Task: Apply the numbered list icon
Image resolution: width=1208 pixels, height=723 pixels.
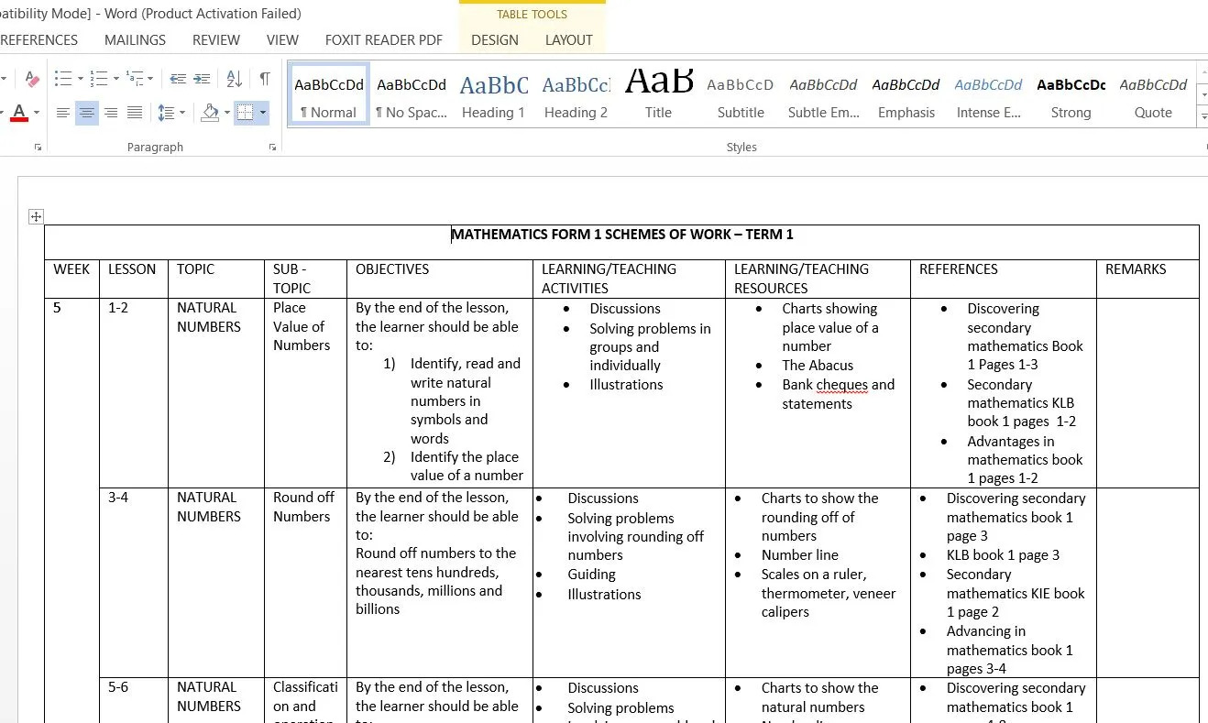Action: click(x=99, y=80)
